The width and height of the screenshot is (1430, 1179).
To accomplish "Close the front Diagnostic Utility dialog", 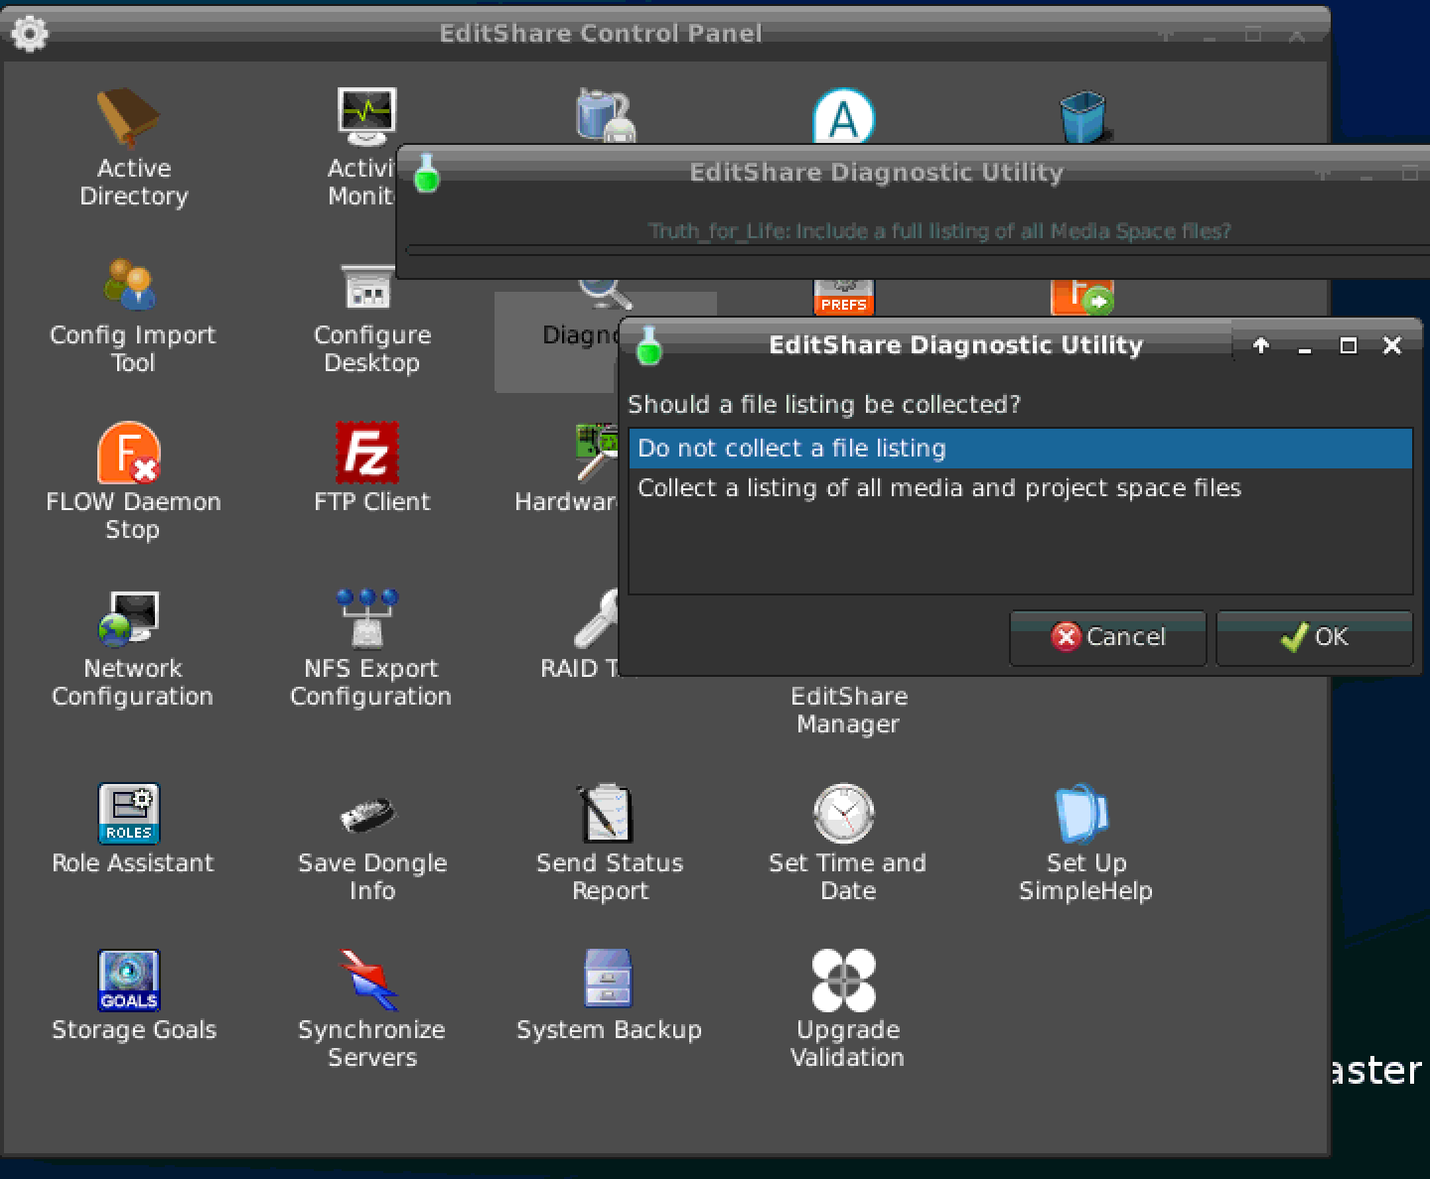I will (1391, 345).
